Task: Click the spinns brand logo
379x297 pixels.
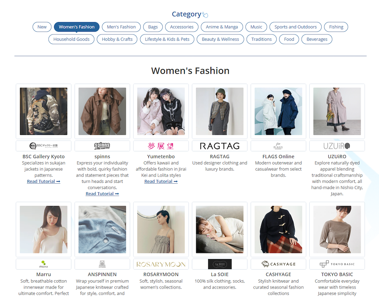Action: point(102,146)
